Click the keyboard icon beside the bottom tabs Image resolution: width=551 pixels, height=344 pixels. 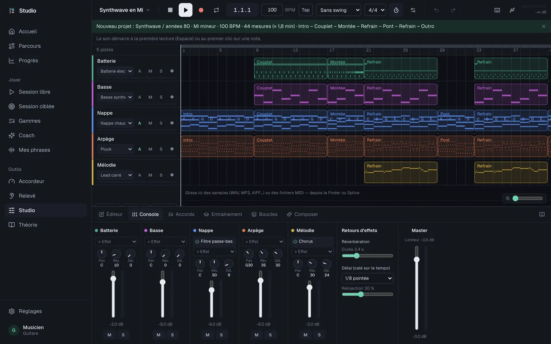pos(542,214)
